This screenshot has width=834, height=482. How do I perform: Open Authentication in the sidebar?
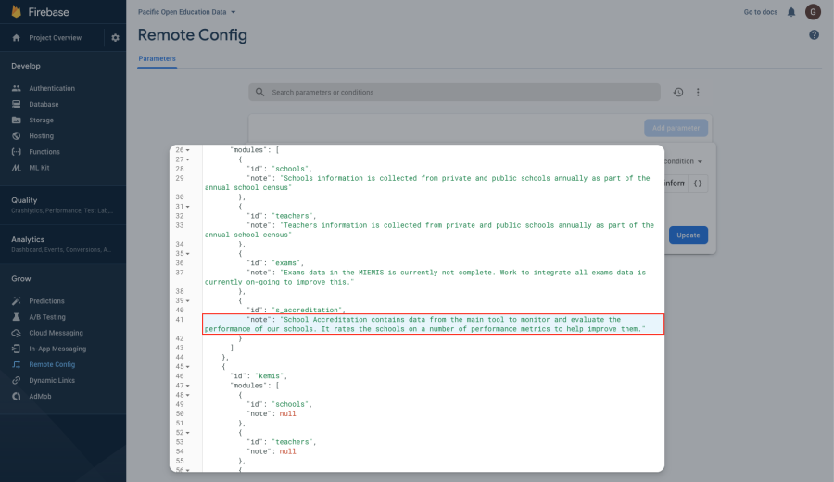(x=51, y=89)
